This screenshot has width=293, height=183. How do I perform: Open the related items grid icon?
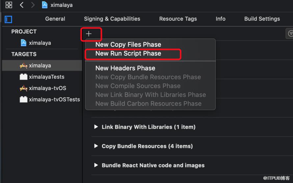[9, 5]
